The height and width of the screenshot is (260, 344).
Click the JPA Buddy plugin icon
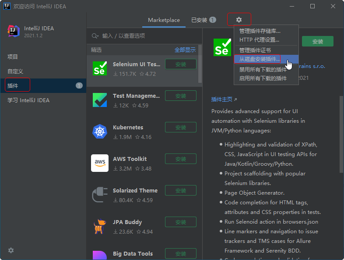coord(100,226)
